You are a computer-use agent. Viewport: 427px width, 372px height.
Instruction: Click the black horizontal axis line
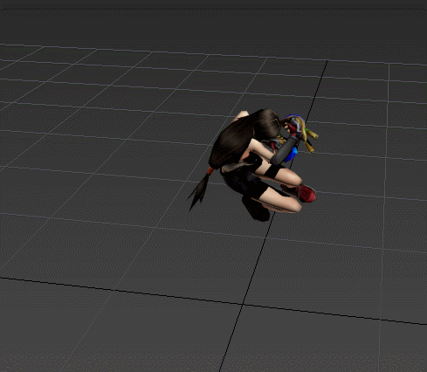click(x=213, y=300)
